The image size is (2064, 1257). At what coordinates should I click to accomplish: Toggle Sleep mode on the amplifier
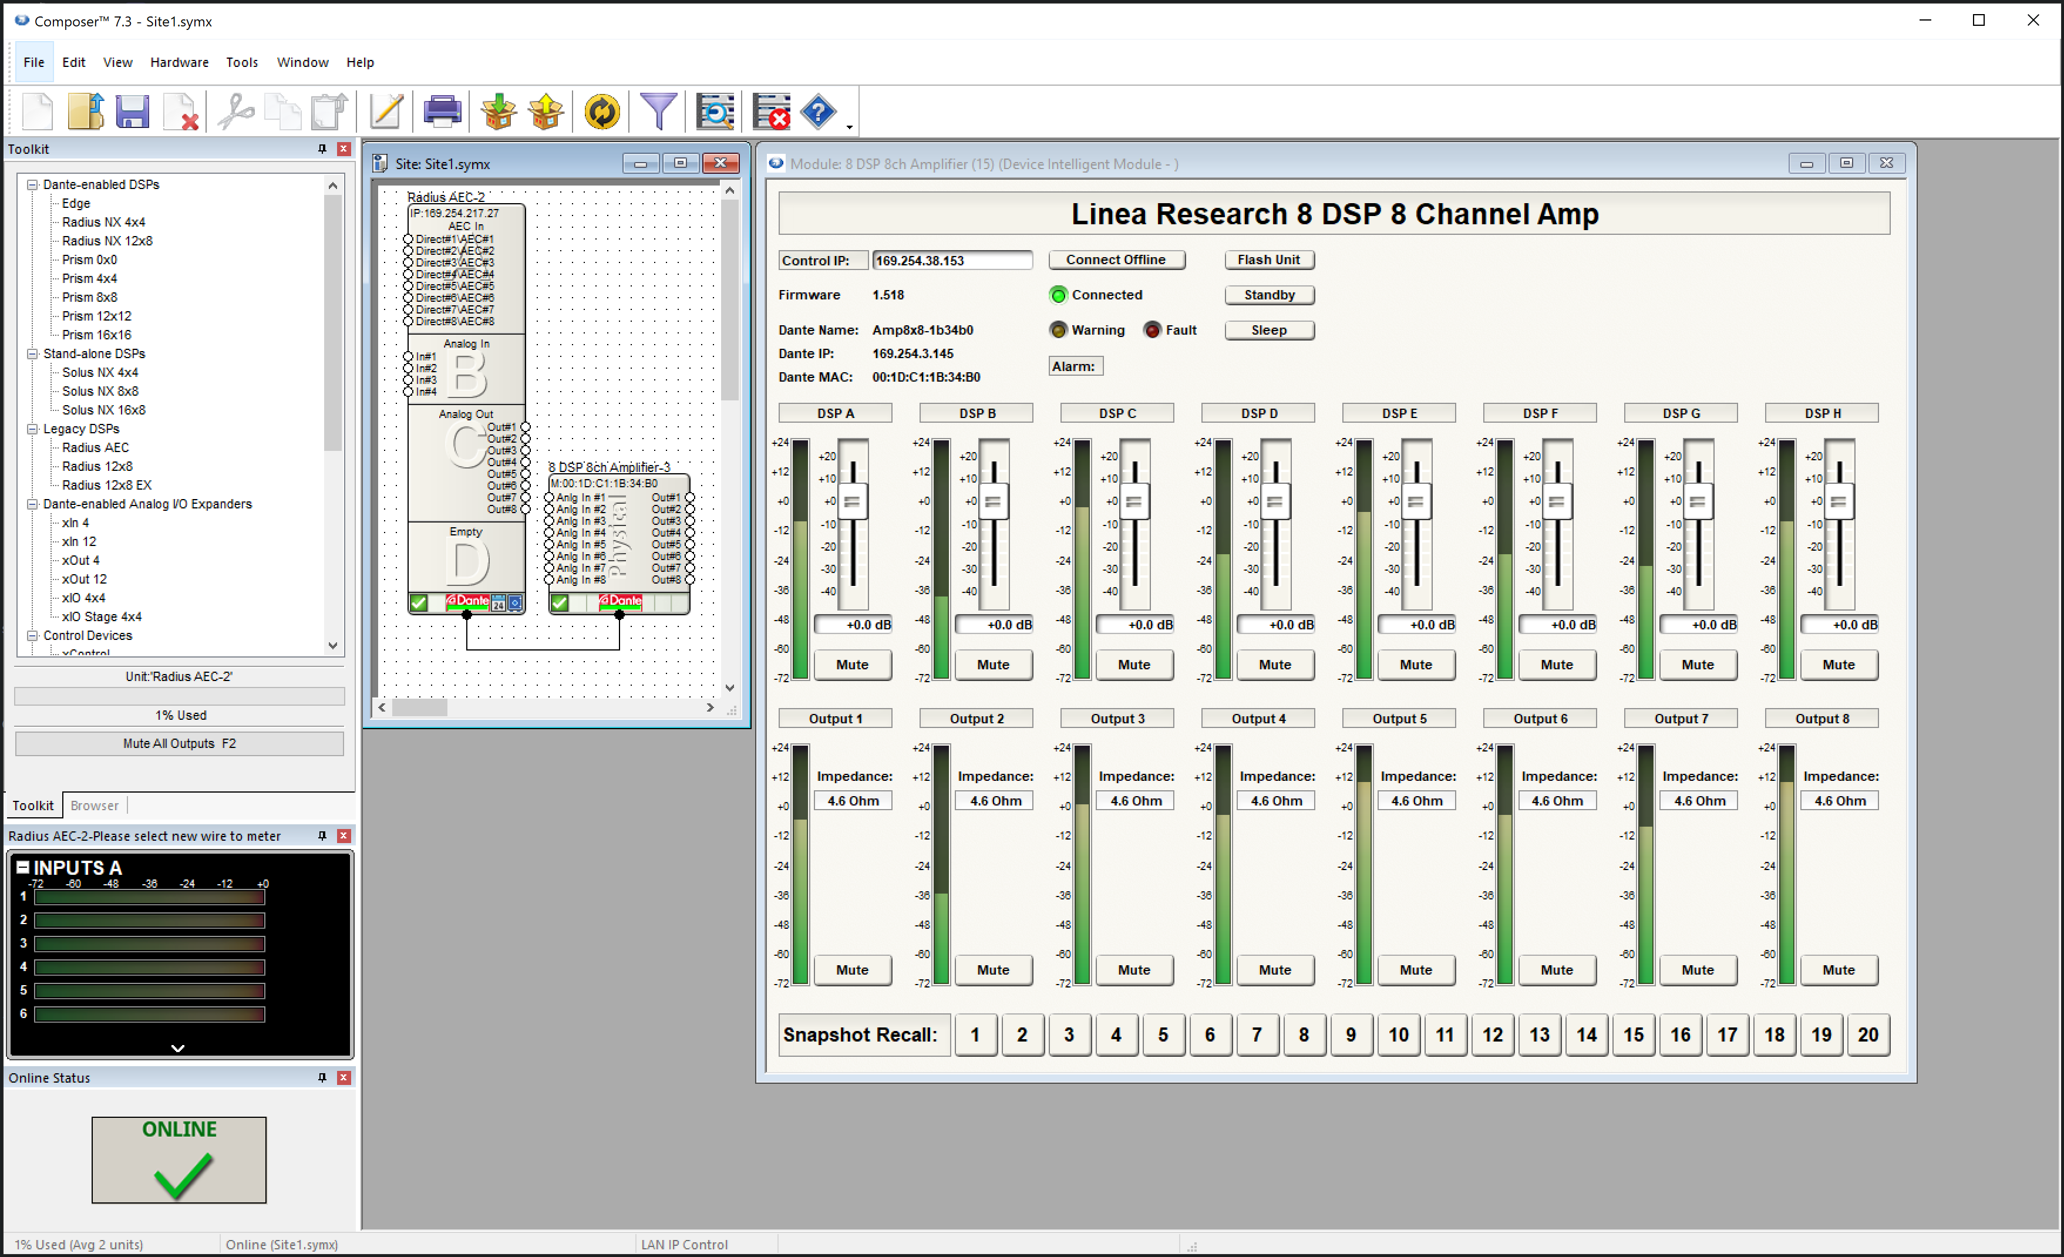pos(1269,330)
